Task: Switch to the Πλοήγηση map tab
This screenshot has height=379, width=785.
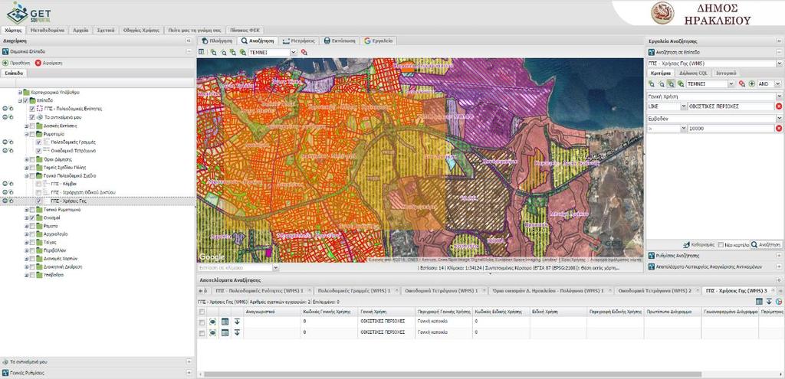Action: pyautogui.click(x=217, y=41)
